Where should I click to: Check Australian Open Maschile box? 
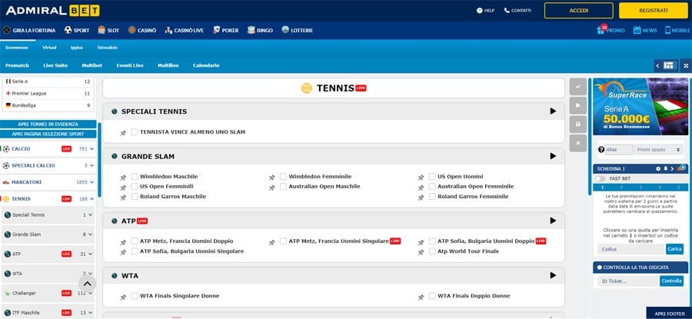click(283, 187)
